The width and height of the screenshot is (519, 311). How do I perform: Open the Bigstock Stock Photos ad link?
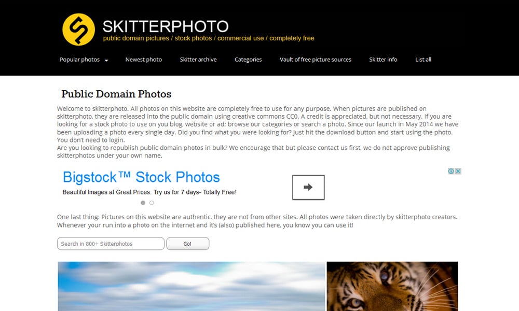(x=141, y=177)
